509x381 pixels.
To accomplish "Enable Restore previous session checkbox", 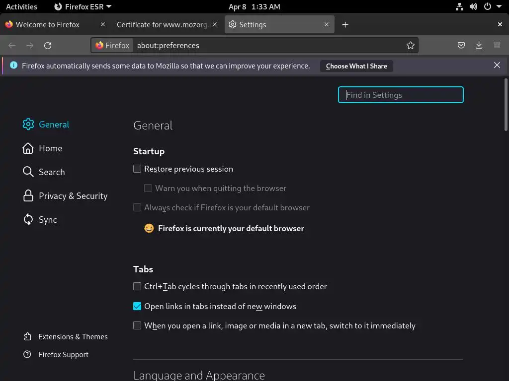I will click(x=137, y=169).
